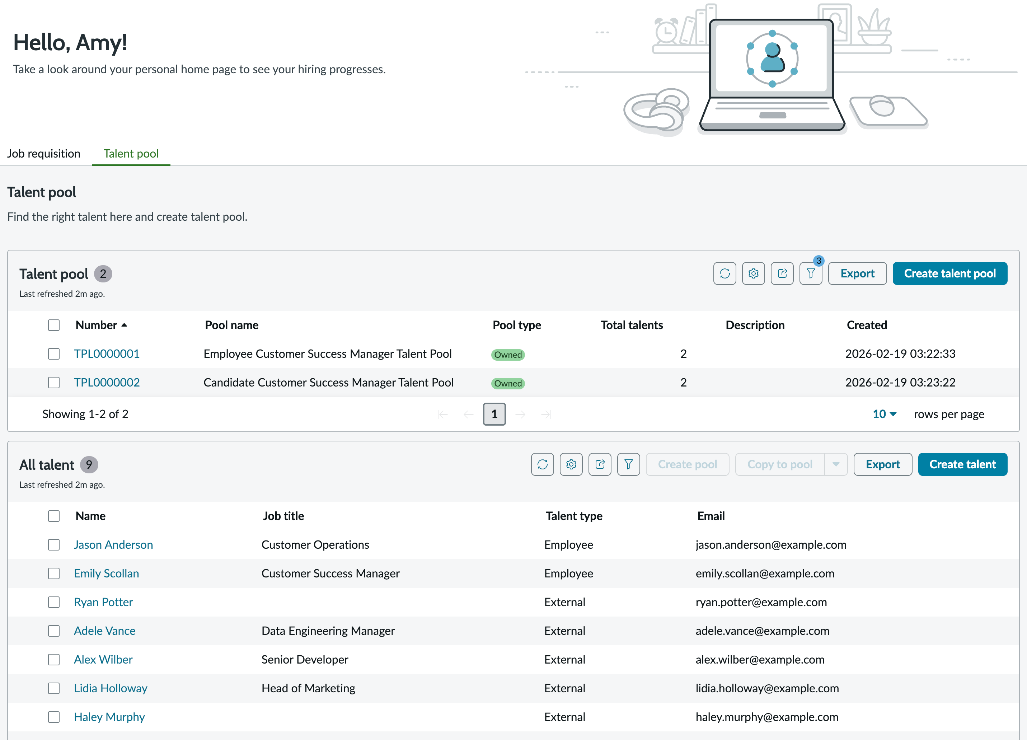Click the Owned badge for TPL0000001
Screen dimensions: 1027x740
[508, 355]
